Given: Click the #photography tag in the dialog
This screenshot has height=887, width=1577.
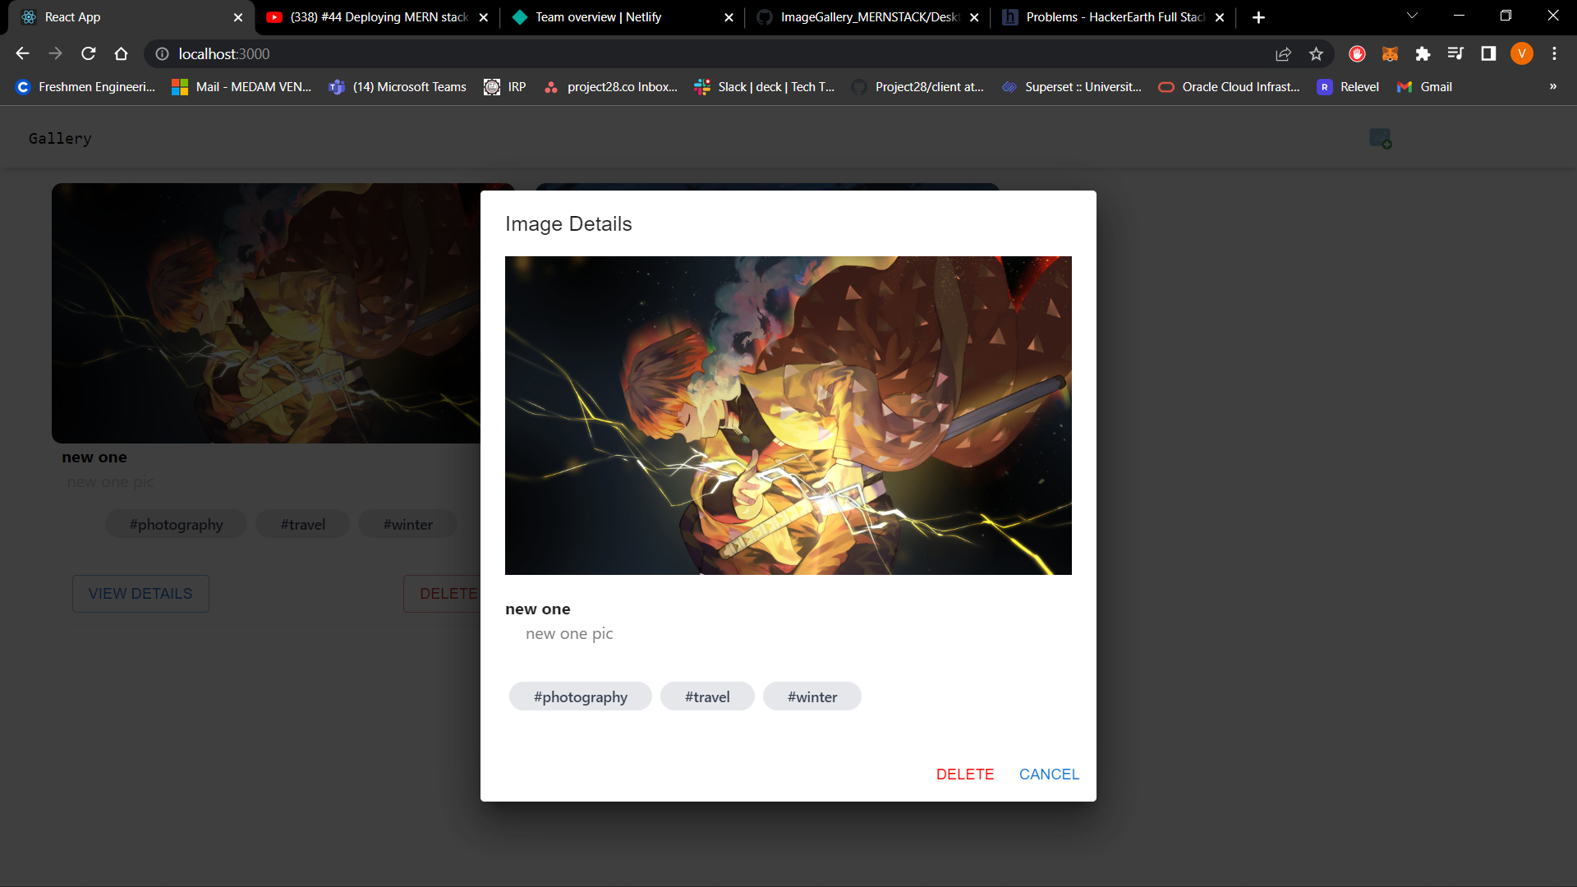Looking at the screenshot, I should 581,696.
